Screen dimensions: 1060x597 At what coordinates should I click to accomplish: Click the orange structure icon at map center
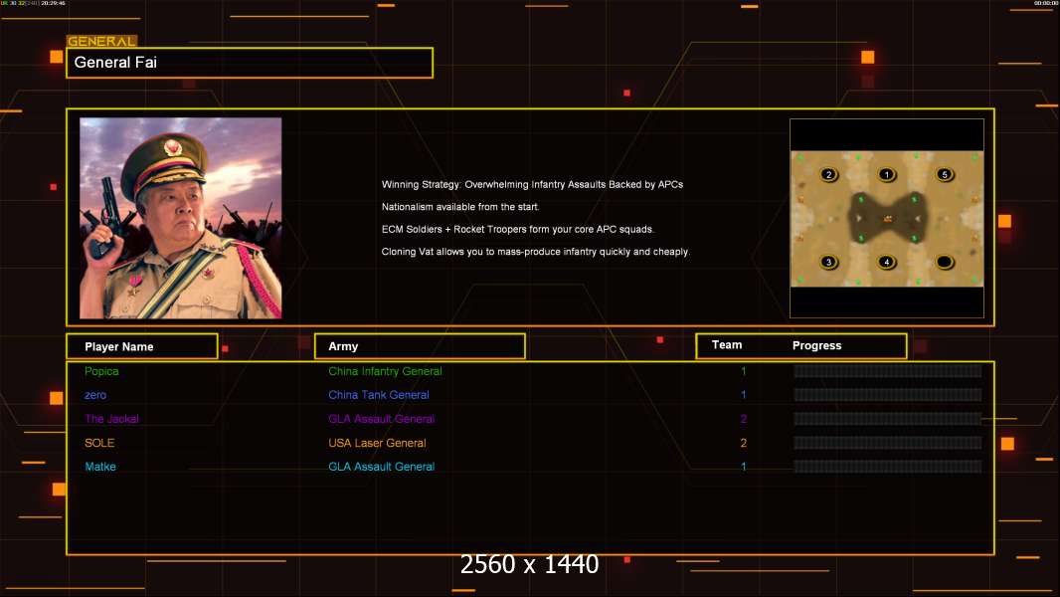887,218
